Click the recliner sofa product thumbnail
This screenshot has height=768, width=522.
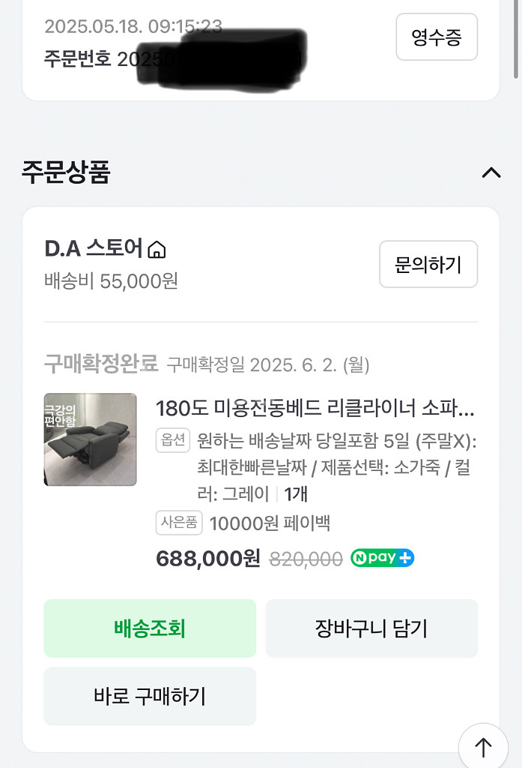tap(91, 439)
